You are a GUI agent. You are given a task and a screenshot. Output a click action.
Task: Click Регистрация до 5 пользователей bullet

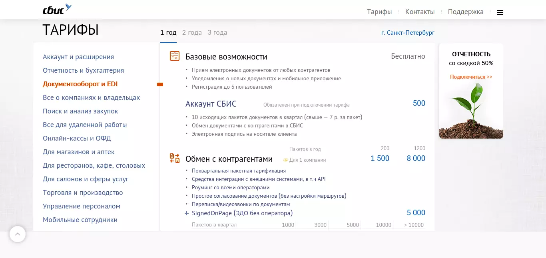[x=232, y=87]
